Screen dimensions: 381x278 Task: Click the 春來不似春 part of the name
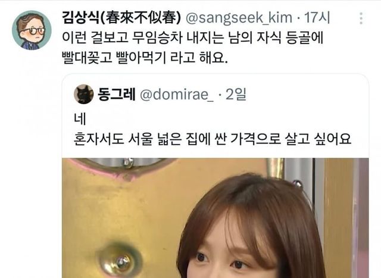coord(141,18)
